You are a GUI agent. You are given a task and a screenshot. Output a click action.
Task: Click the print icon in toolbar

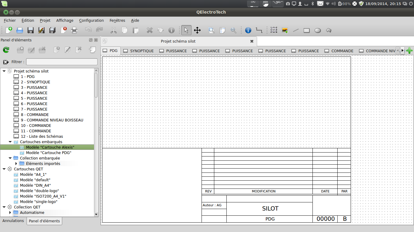(x=74, y=30)
